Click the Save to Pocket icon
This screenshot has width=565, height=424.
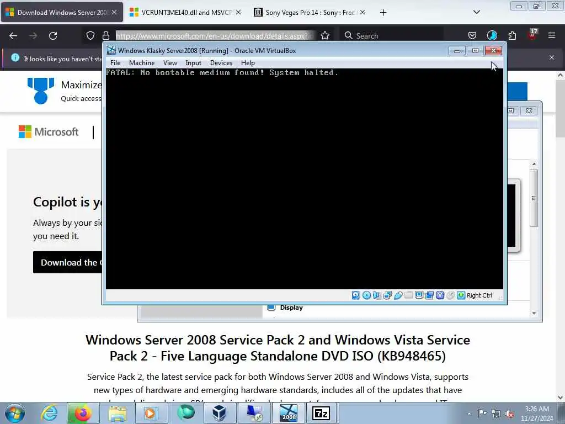[472, 35]
